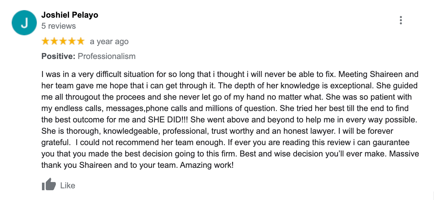Viewport: 434px width, 200px height.
Task: Click the thumbs-up Like icon
Action: click(49, 185)
